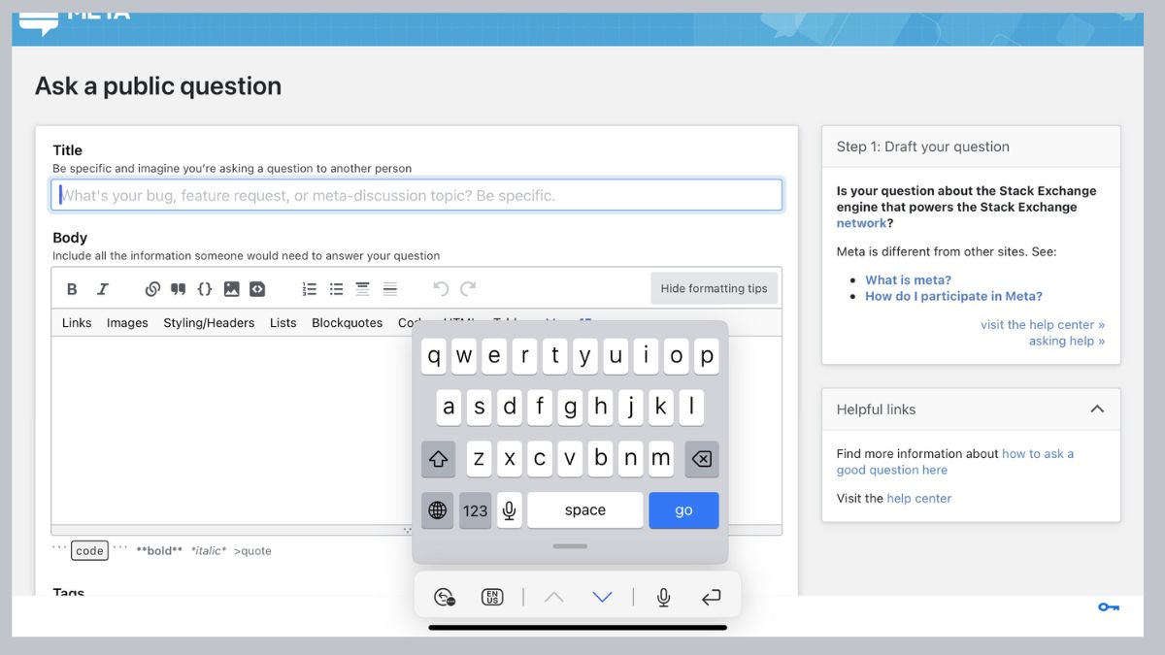
Task: Click the '*italic*' formatting hint
Action: (x=209, y=551)
